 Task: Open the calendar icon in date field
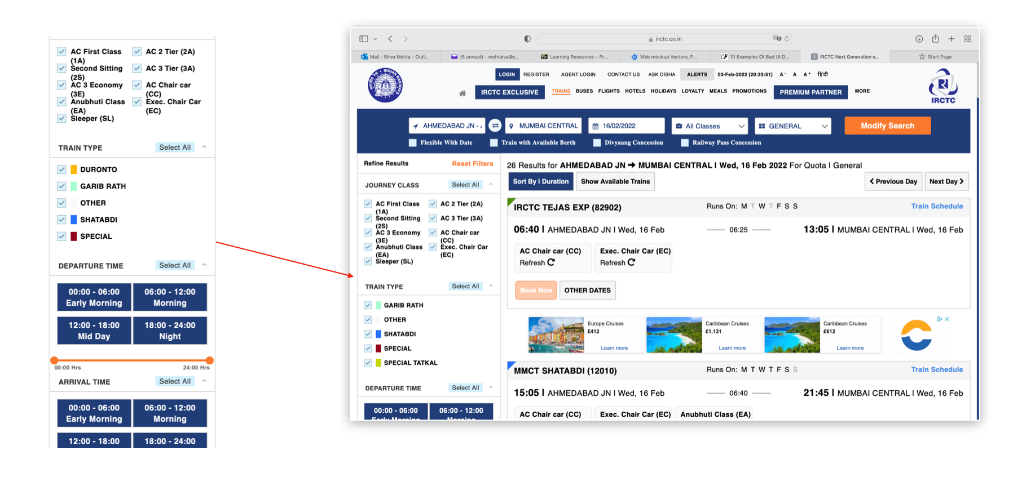coord(596,126)
